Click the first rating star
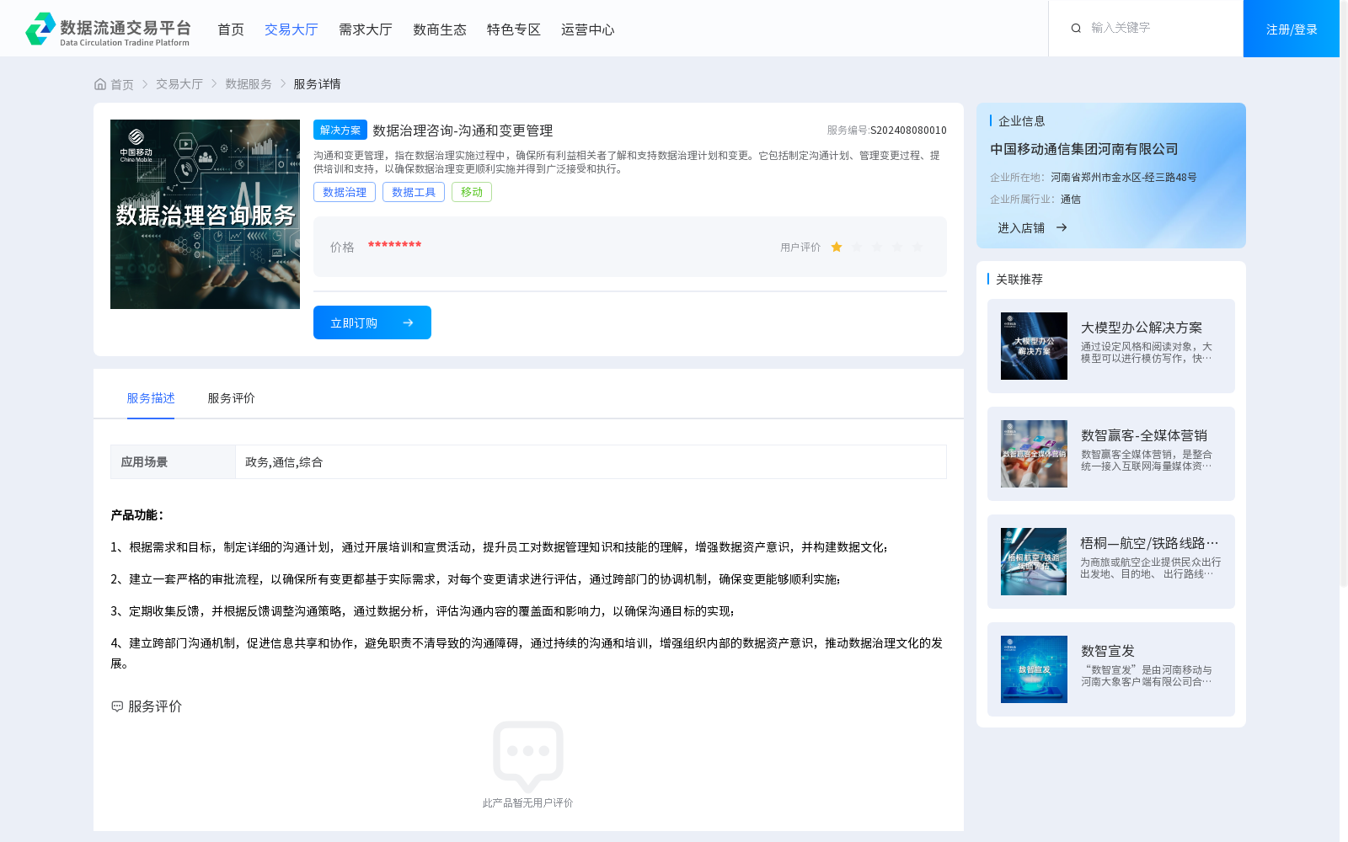Image resolution: width=1348 pixels, height=842 pixels. (x=837, y=247)
